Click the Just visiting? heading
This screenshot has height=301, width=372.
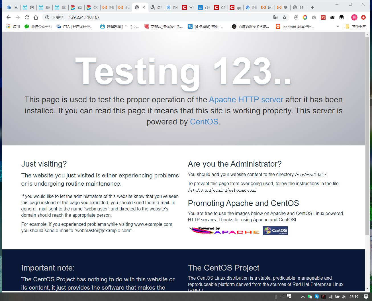point(44,164)
